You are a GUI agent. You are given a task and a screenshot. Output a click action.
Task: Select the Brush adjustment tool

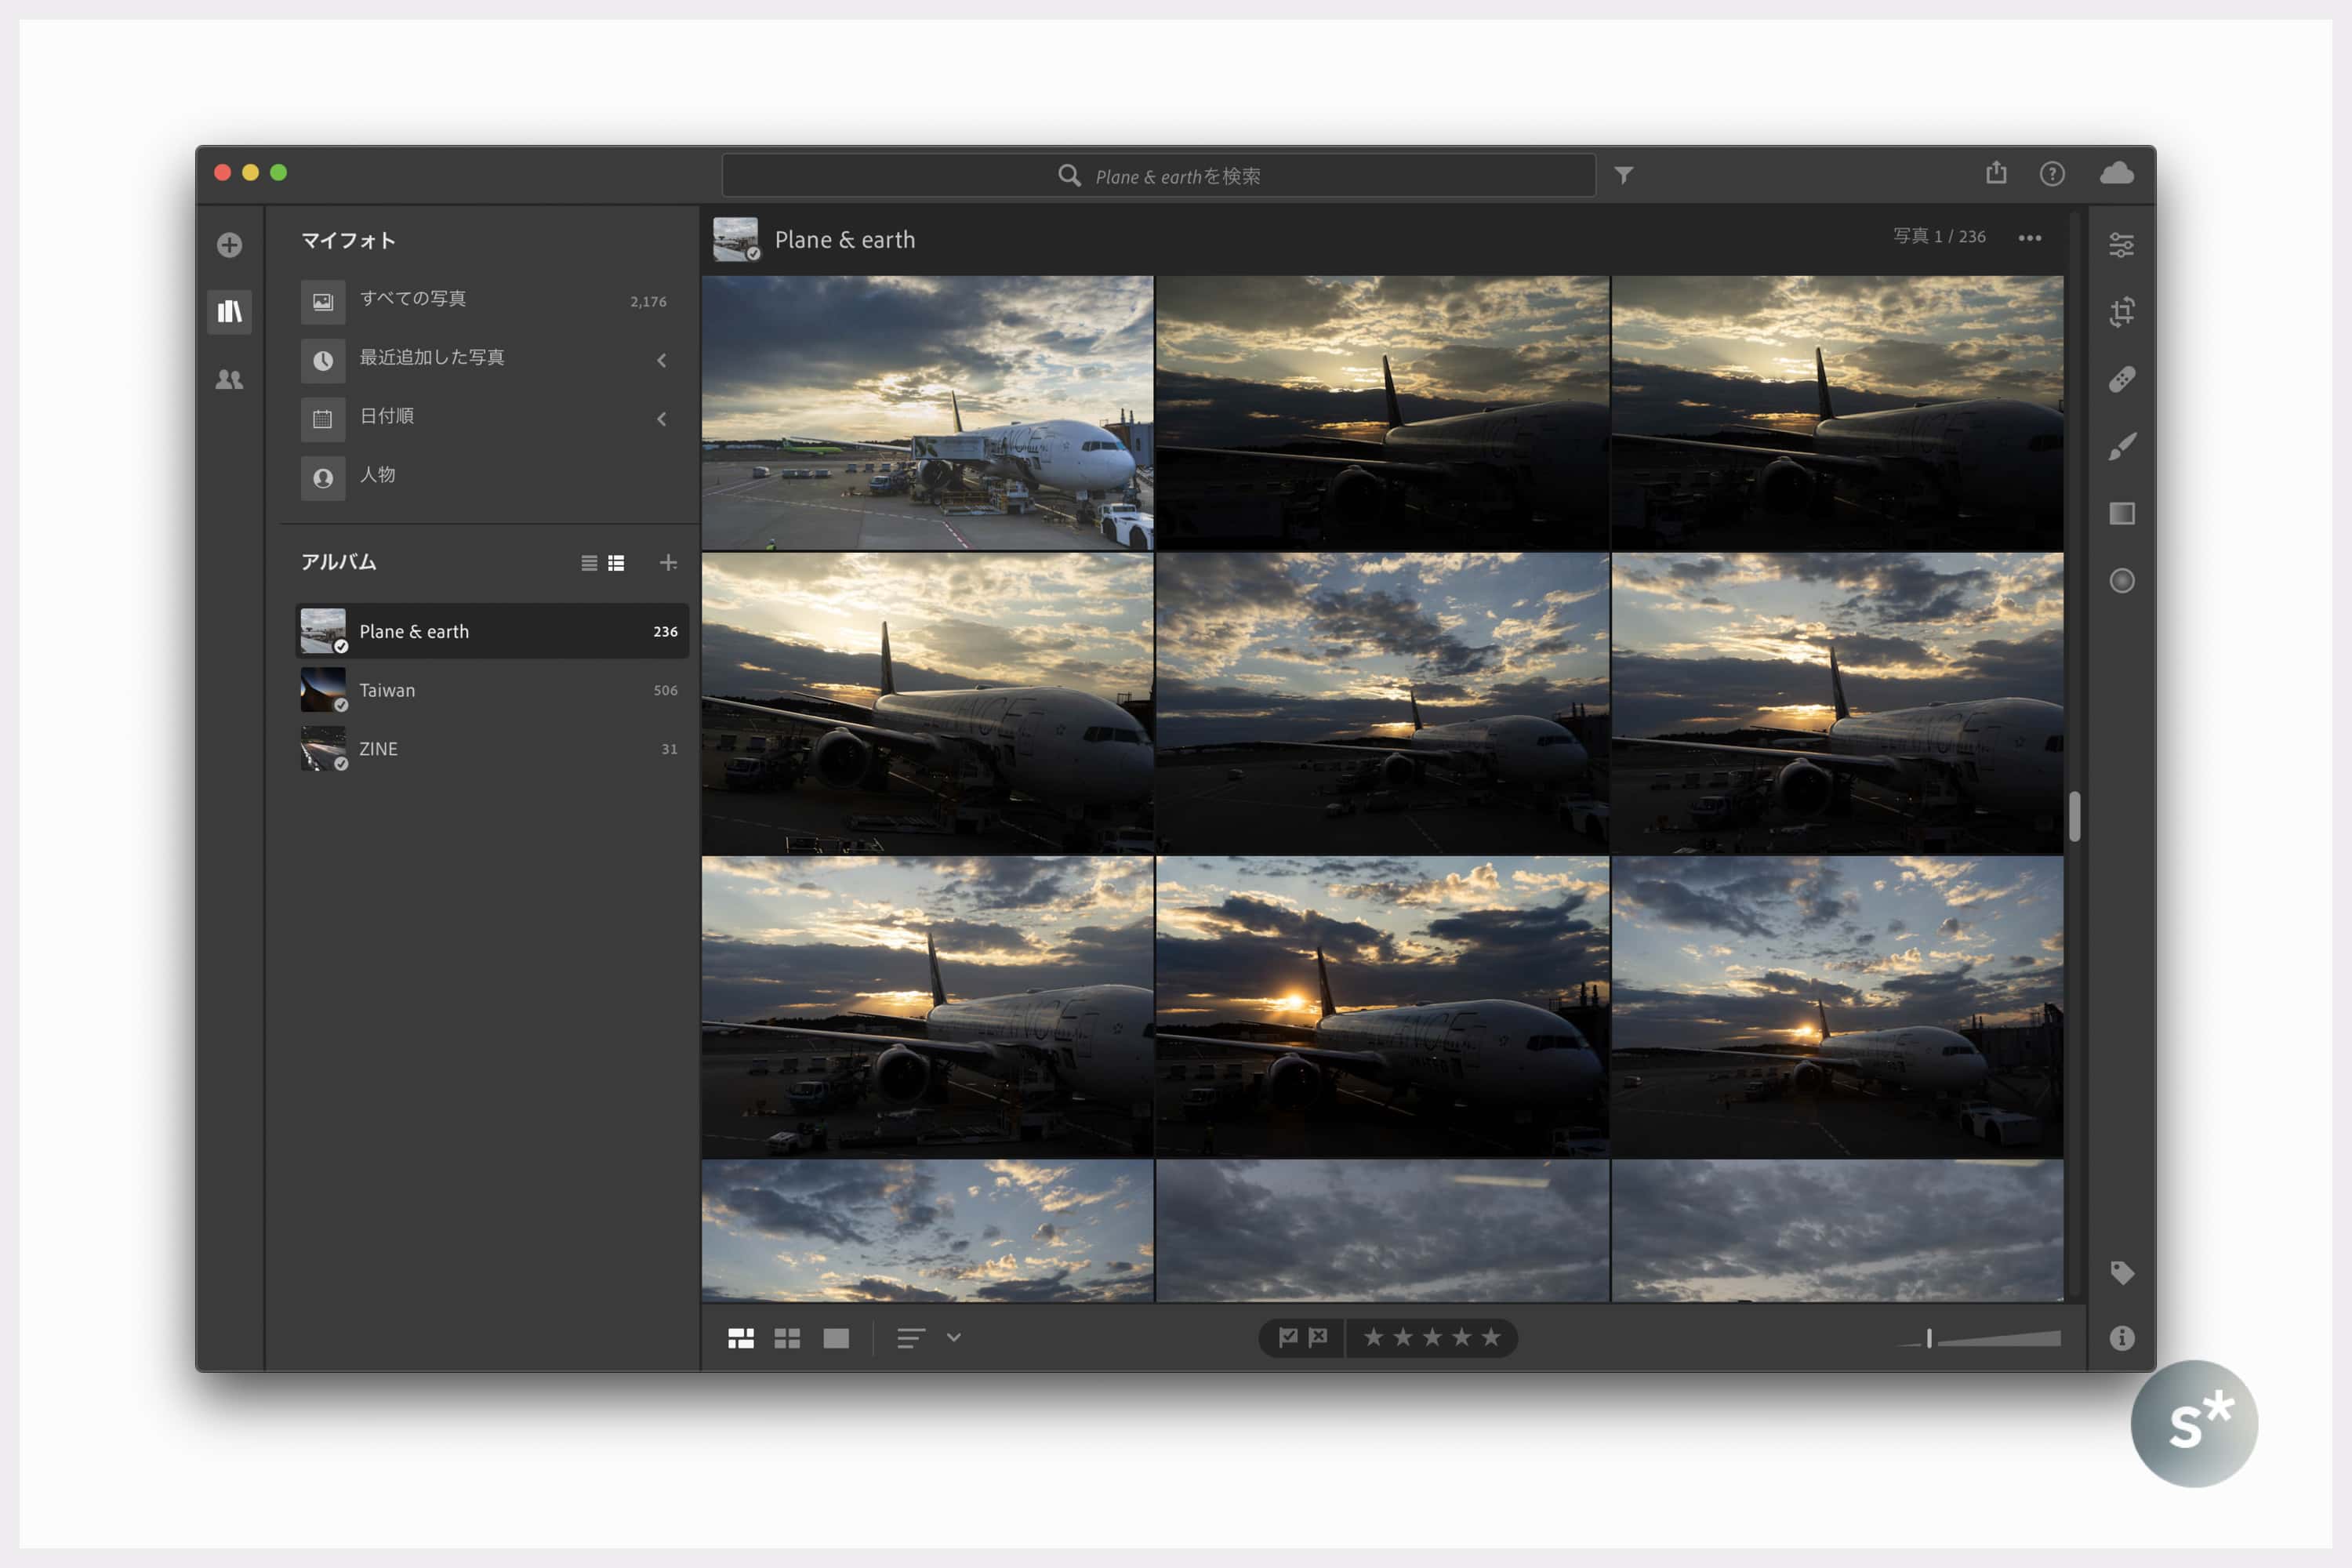click(2121, 446)
